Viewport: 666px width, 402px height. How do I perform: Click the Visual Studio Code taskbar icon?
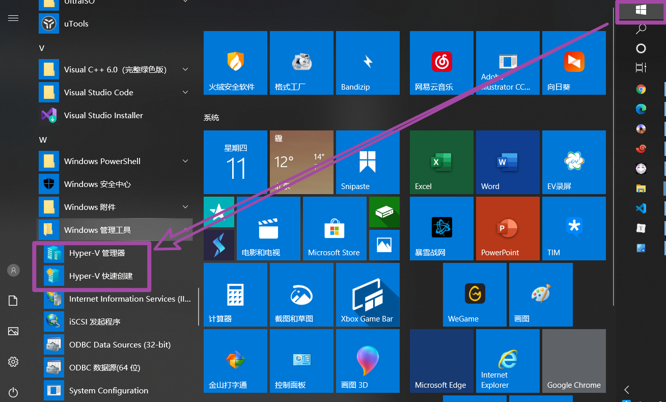(641, 208)
